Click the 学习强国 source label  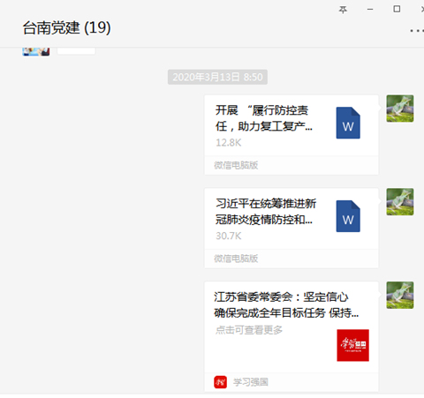251,382
